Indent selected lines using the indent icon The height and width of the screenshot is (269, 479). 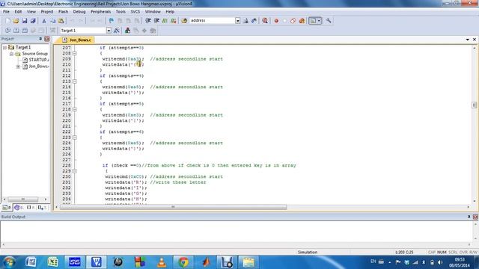(148, 21)
